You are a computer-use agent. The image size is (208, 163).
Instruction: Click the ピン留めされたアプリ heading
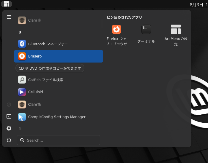coord(125,17)
